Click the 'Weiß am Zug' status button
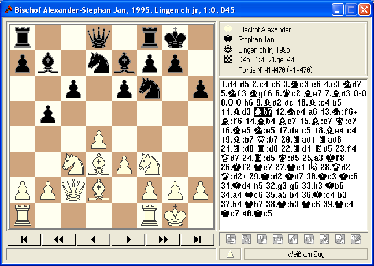 pyautogui.click(x=305, y=254)
